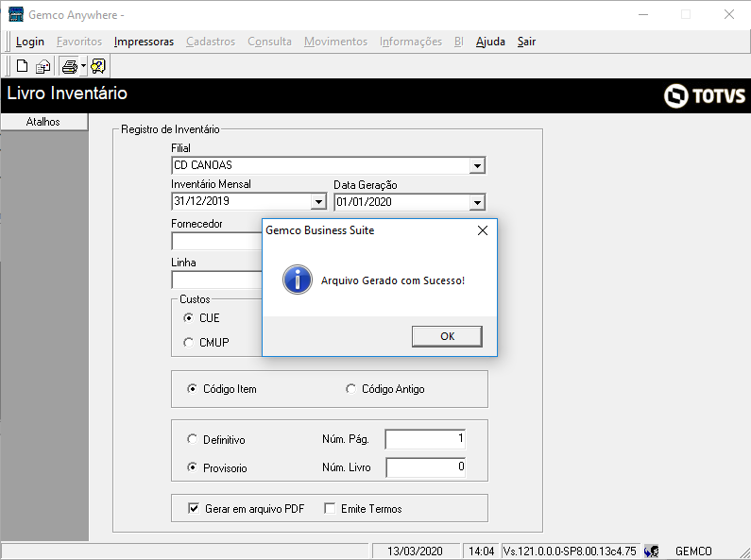This screenshot has width=751, height=560.
Task: Open the Login menu
Action: coord(30,42)
